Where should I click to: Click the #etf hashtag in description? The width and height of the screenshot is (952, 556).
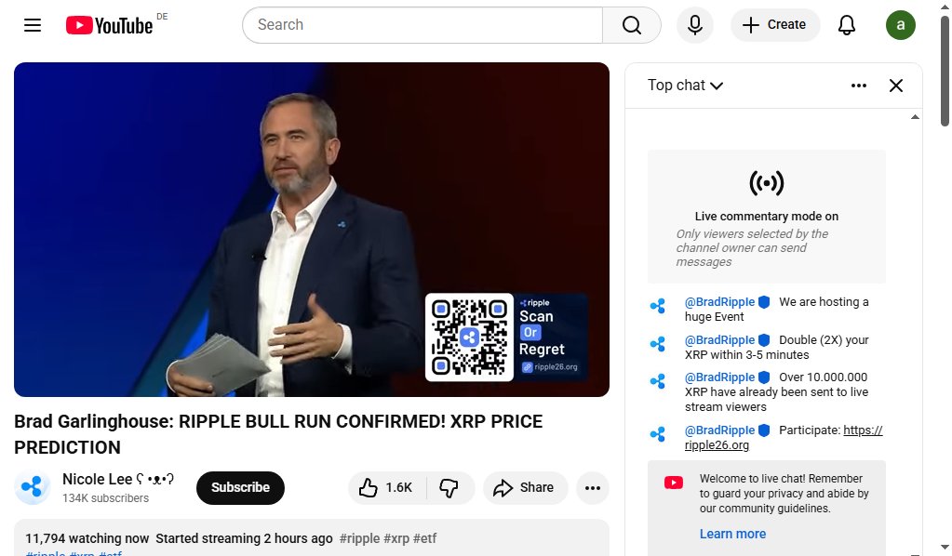[x=424, y=538]
